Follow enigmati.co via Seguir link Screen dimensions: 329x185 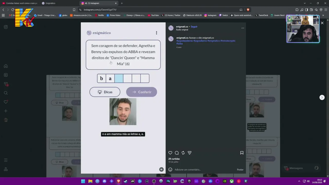click(194, 27)
